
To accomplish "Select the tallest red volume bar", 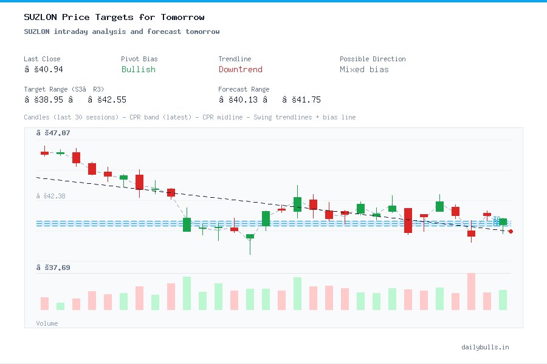I will coord(471,291).
